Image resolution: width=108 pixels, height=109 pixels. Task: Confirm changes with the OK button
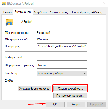pos(55,104)
